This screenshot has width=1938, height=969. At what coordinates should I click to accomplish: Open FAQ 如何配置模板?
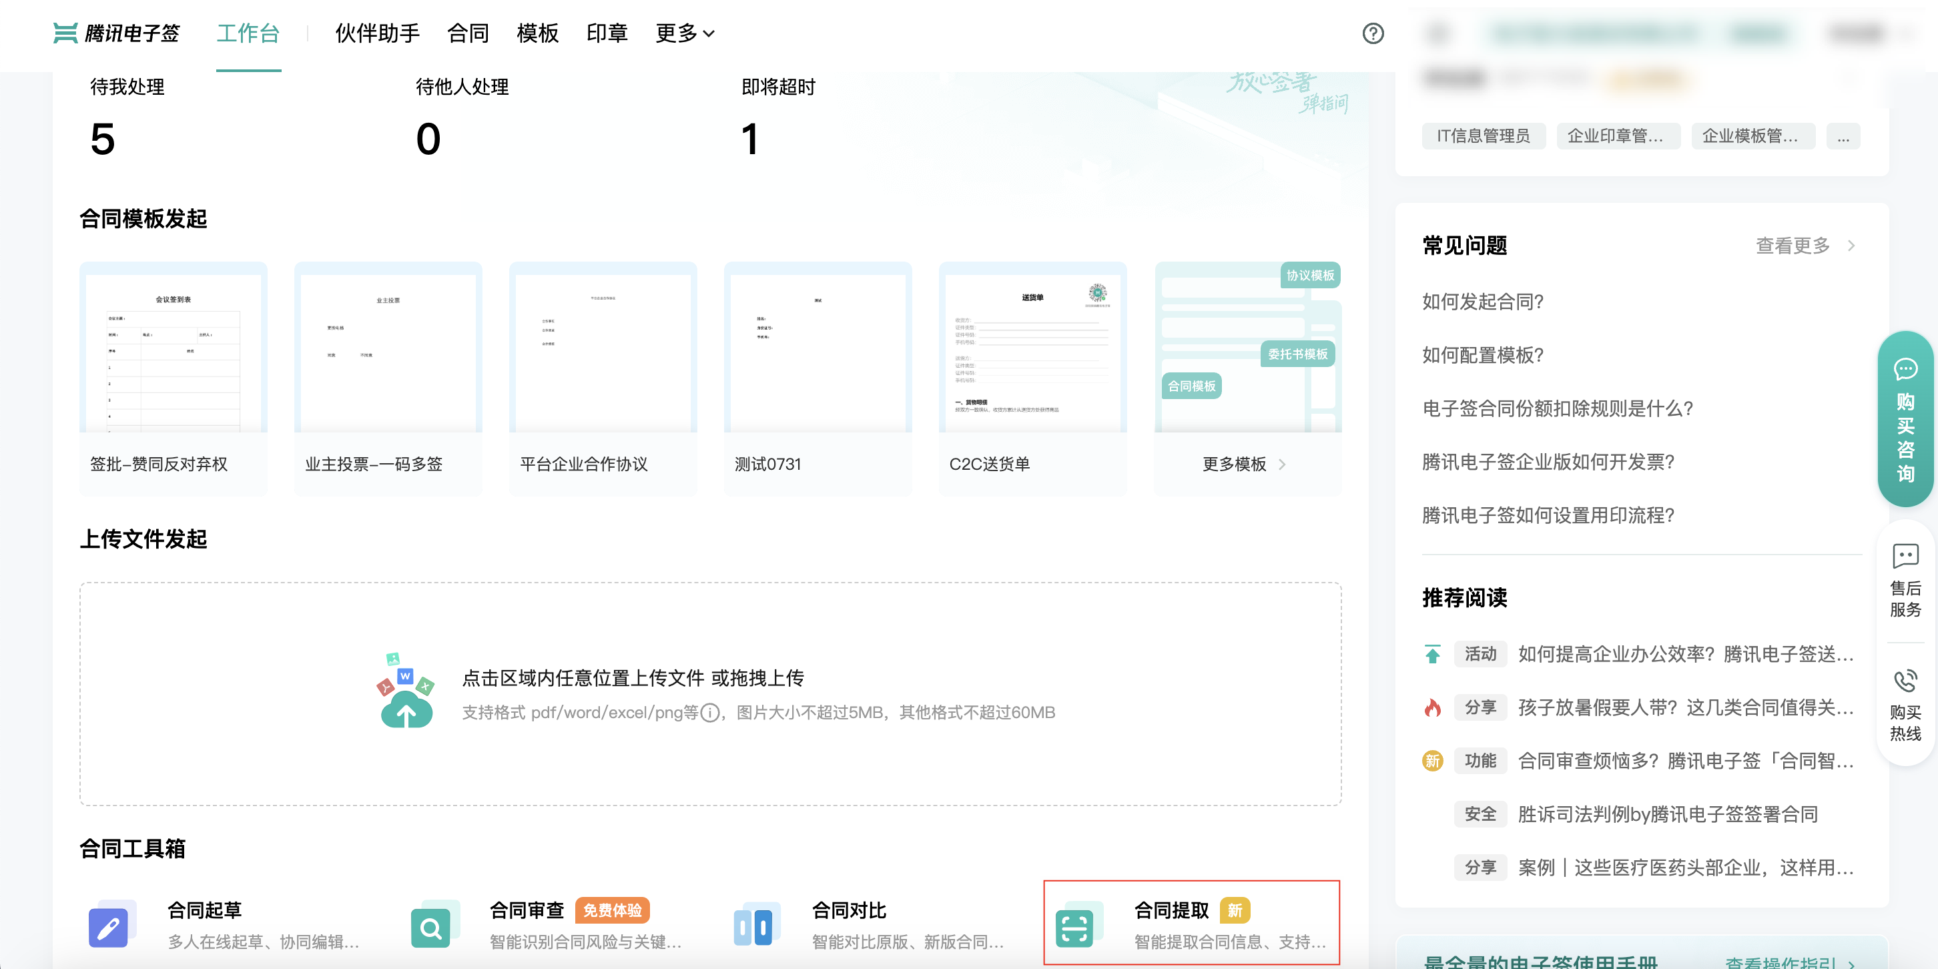tap(1482, 355)
